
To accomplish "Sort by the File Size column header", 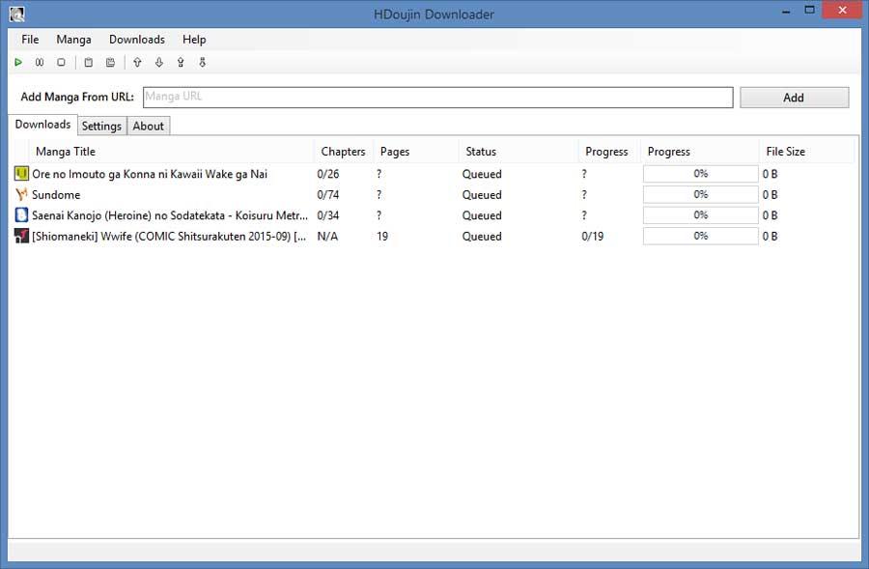I will point(806,152).
